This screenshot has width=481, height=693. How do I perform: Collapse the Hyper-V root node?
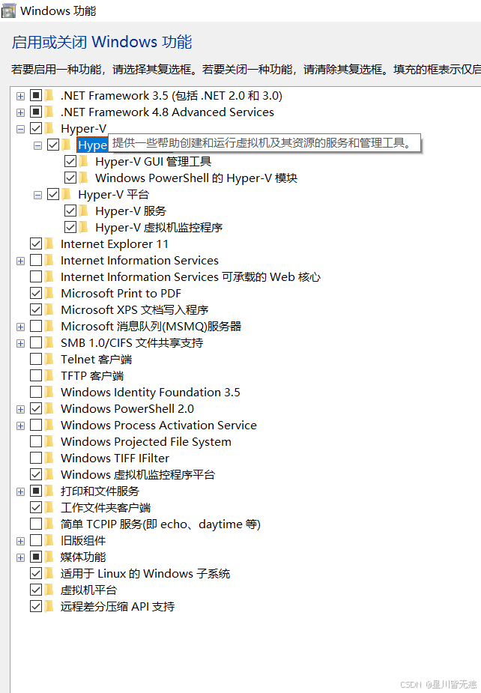click(20, 129)
